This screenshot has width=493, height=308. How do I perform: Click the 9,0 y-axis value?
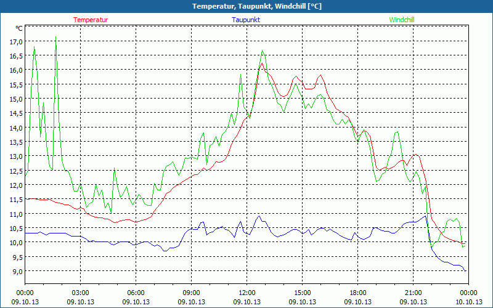click(x=18, y=271)
